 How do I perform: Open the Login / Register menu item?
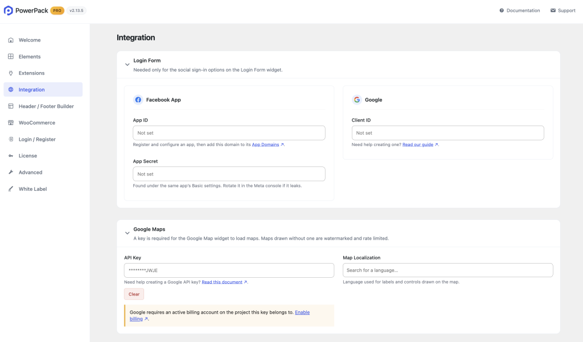[43, 139]
